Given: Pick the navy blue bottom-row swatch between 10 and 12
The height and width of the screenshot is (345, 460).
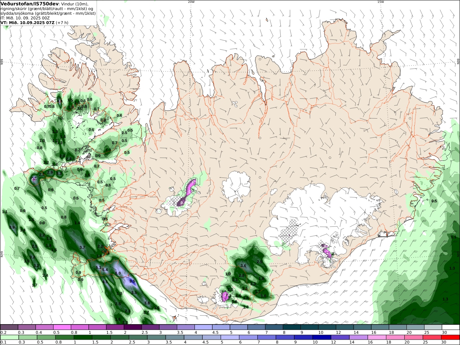Looking at the screenshot, I should pyautogui.click(x=321, y=337).
